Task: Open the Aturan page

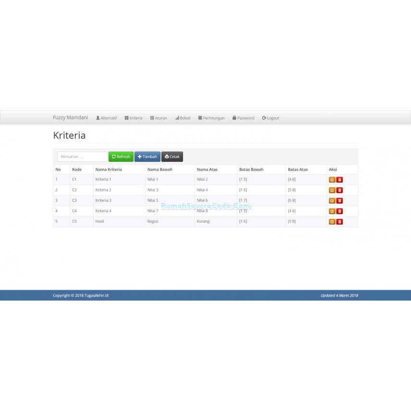Action: click(158, 118)
